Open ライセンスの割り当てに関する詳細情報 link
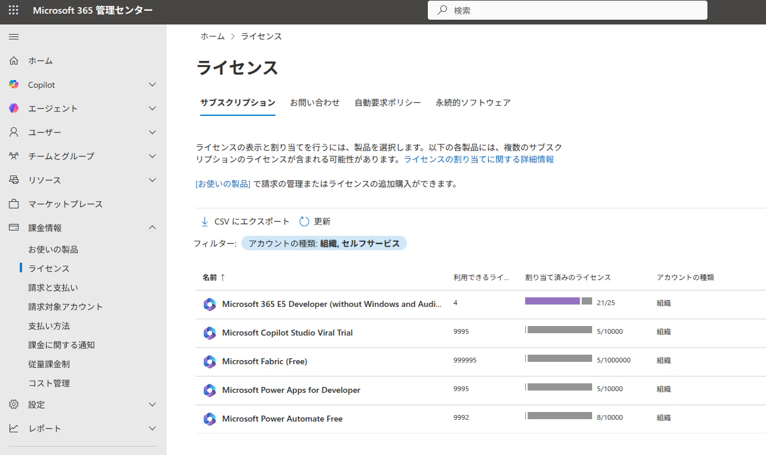 (x=479, y=159)
